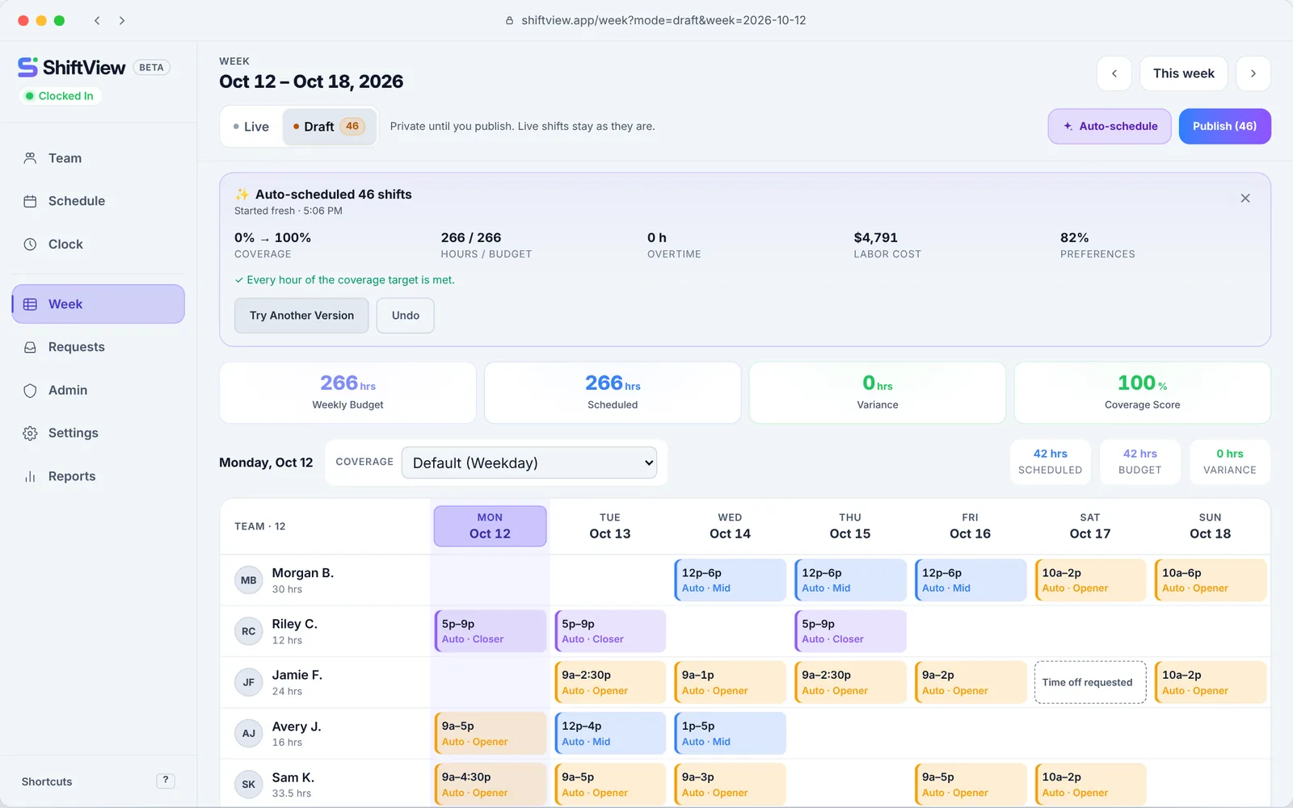Select the TUE Oct 13 column header

tap(610, 526)
